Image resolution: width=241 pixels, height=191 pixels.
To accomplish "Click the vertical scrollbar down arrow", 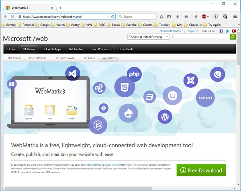I will (x=238, y=184).
